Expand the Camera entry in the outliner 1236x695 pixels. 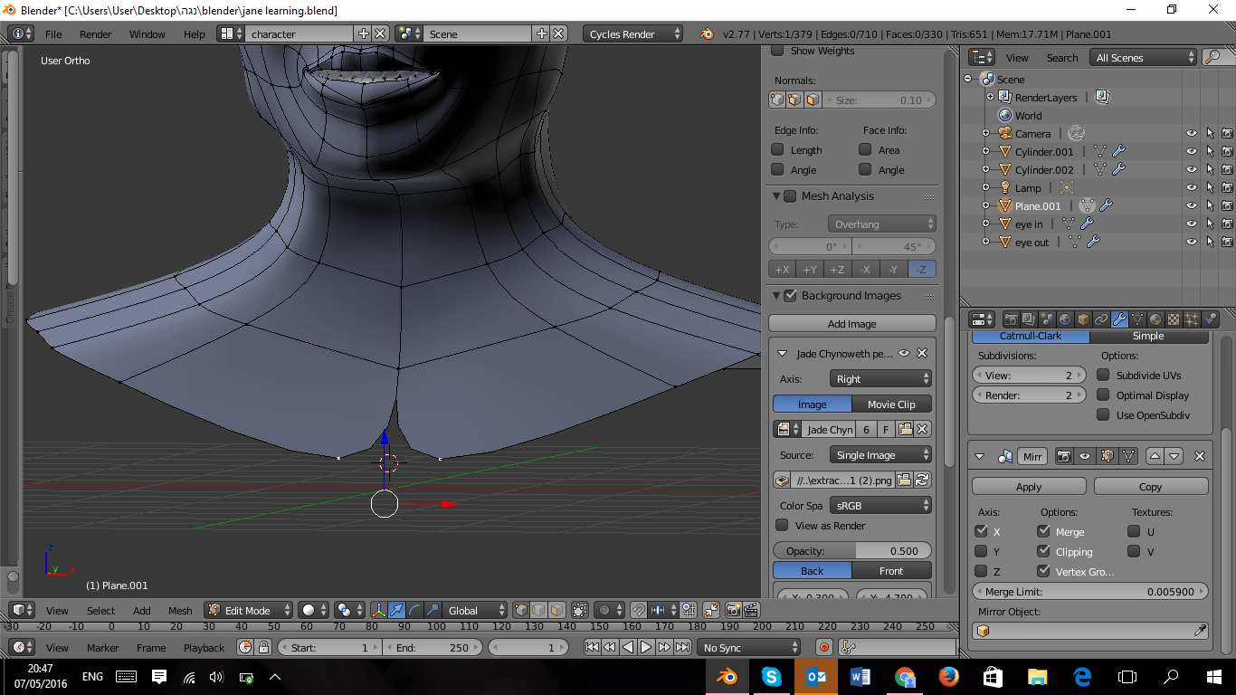[x=986, y=132]
